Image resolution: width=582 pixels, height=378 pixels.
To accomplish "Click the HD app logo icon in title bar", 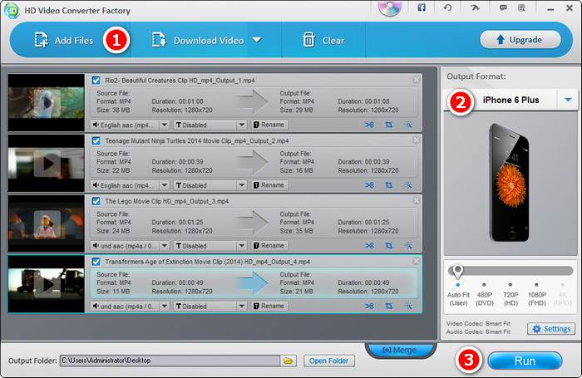I will point(12,11).
